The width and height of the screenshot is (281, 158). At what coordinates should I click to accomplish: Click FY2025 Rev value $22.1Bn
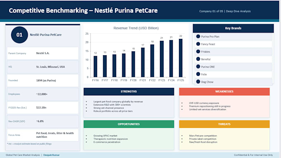coord(41,108)
